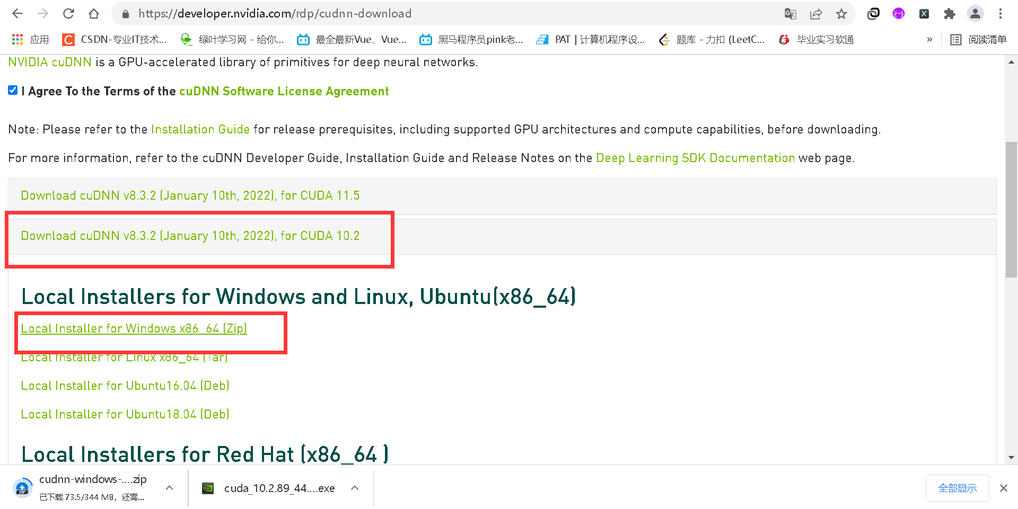The width and height of the screenshot is (1018, 509).
Task: Click 全部显示 to show all downloads
Action: [958, 488]
